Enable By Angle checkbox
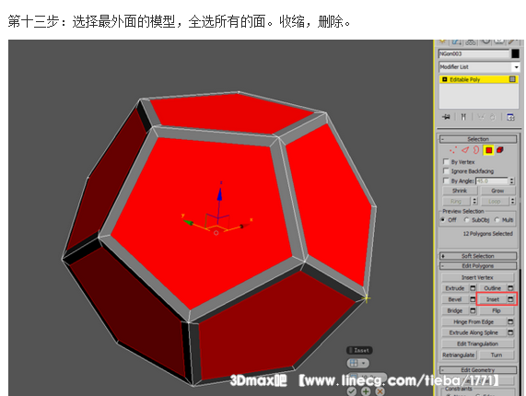This screenshot has height=396, width=526. [446, 181]
